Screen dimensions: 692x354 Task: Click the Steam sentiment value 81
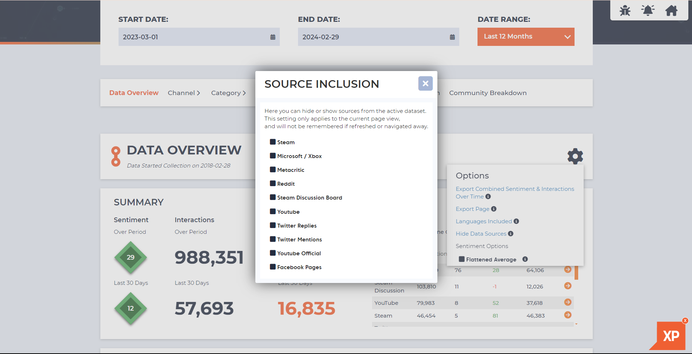coord(495,316)
